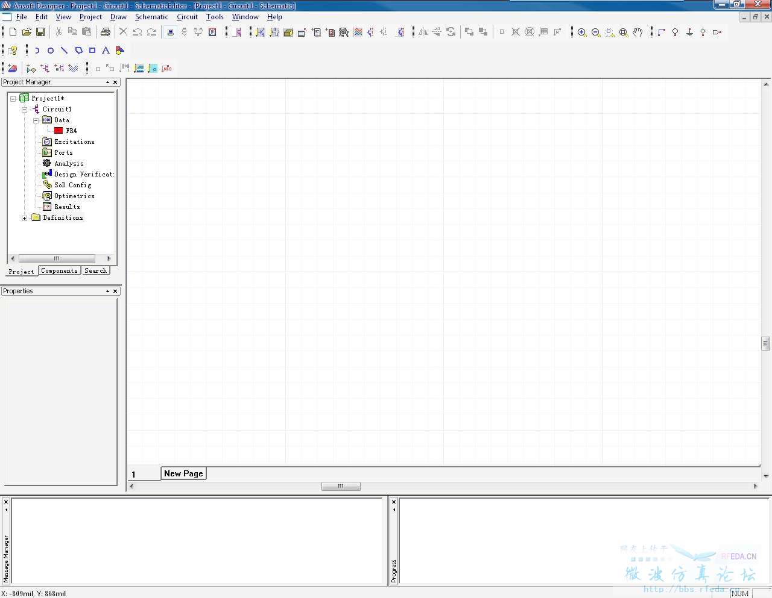Select the New Page schematic tab
Viewport: 772px width, 598px height.
(183, 473)
